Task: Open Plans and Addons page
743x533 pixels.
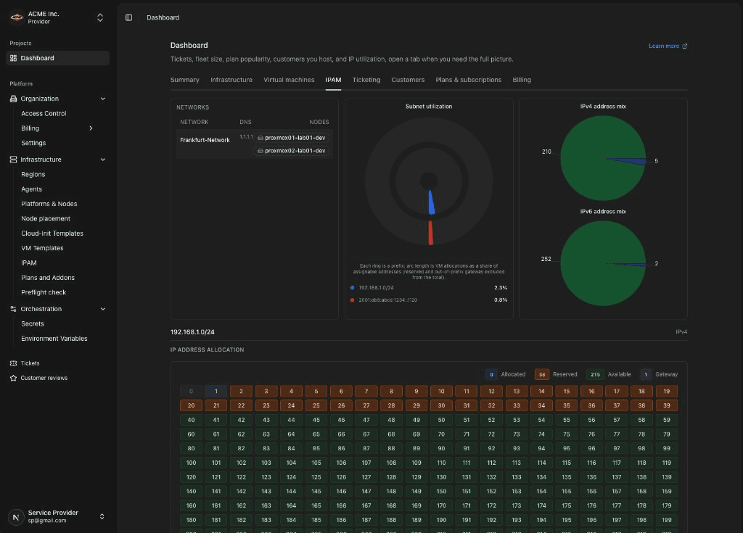Action: [x=48, y=278]
